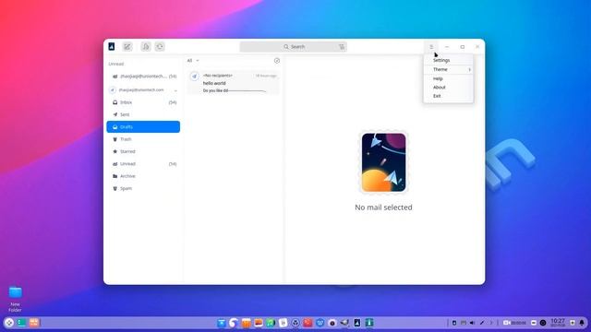
Task: Open the All filter dropdown
Action: pyautogui.click(x=193, y=61)
